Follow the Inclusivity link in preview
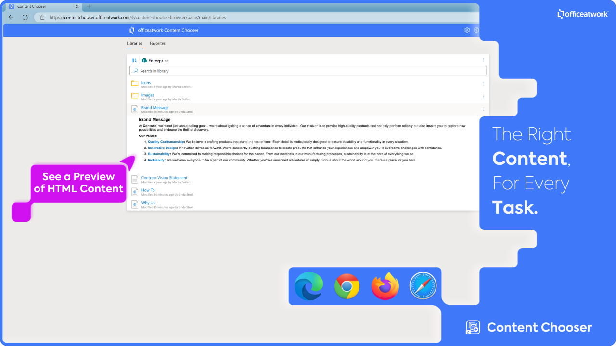 point(156,160)
